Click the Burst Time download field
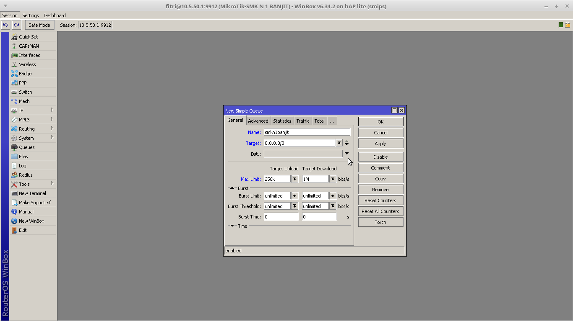Viewport: 573px width, 321px height. (x=319, y=217)
